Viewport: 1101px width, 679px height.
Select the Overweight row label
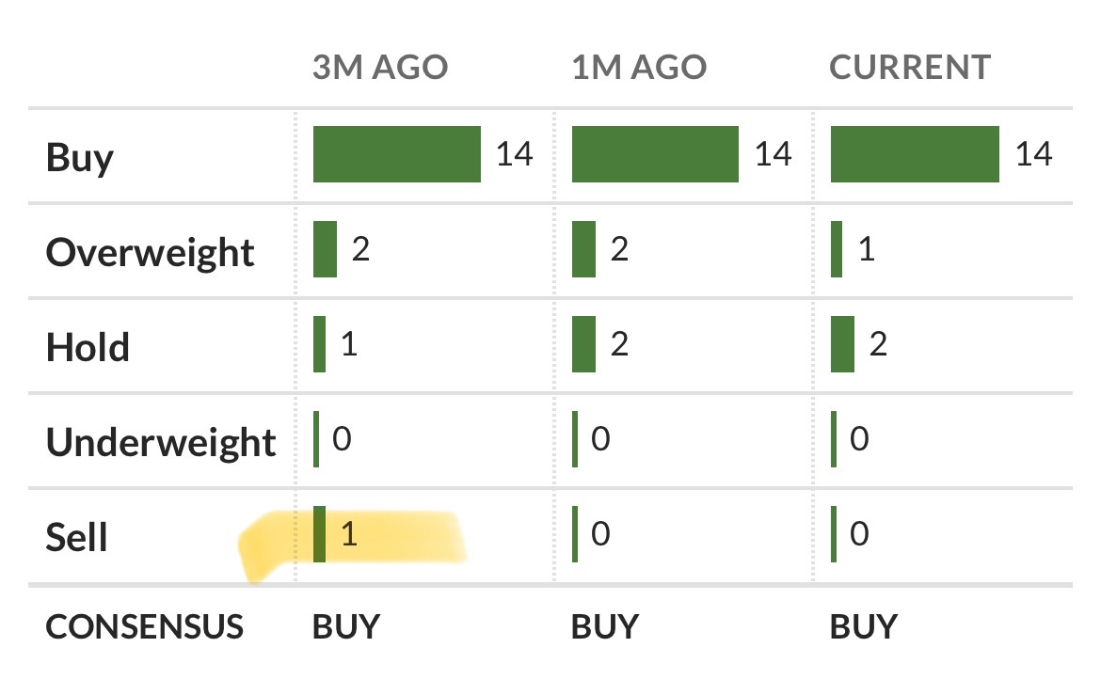coord(151,252)
